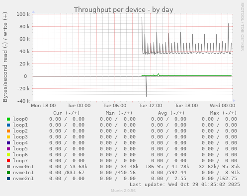Click the 'loop4' device label
This screenshot has width=247, height=196.
point(20,143)
